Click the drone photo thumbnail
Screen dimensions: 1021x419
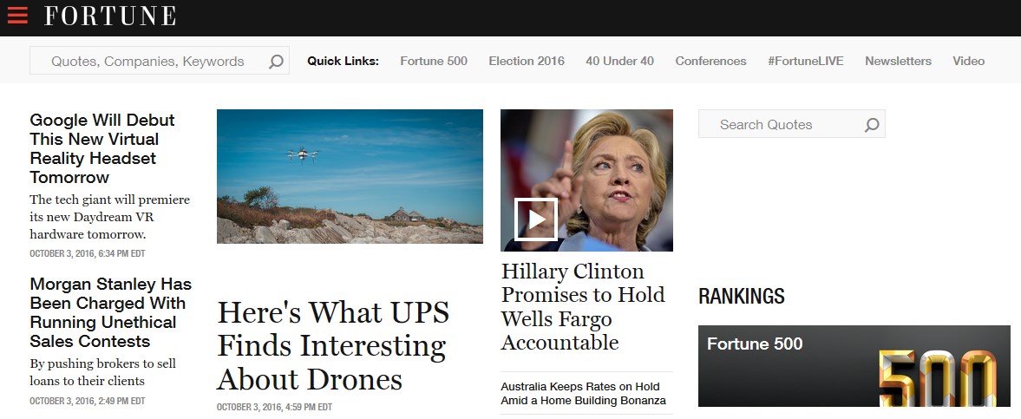tap(350, 177)
